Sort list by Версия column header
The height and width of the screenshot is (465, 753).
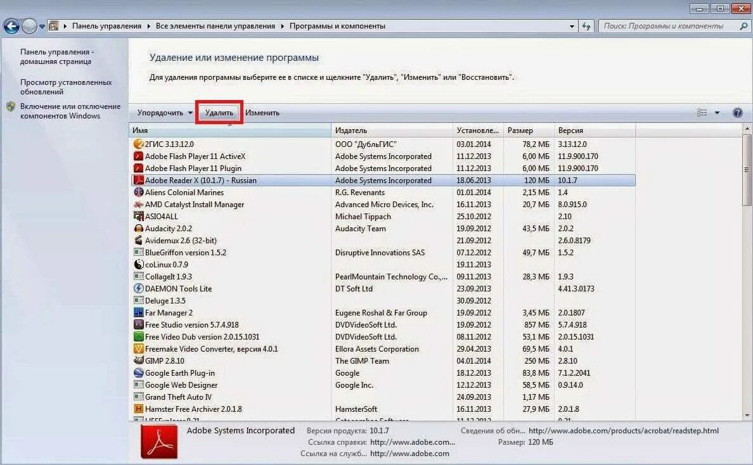(595, 130)
